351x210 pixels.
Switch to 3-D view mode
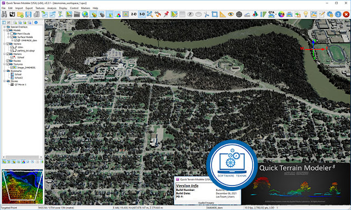[x=141, y=14]
